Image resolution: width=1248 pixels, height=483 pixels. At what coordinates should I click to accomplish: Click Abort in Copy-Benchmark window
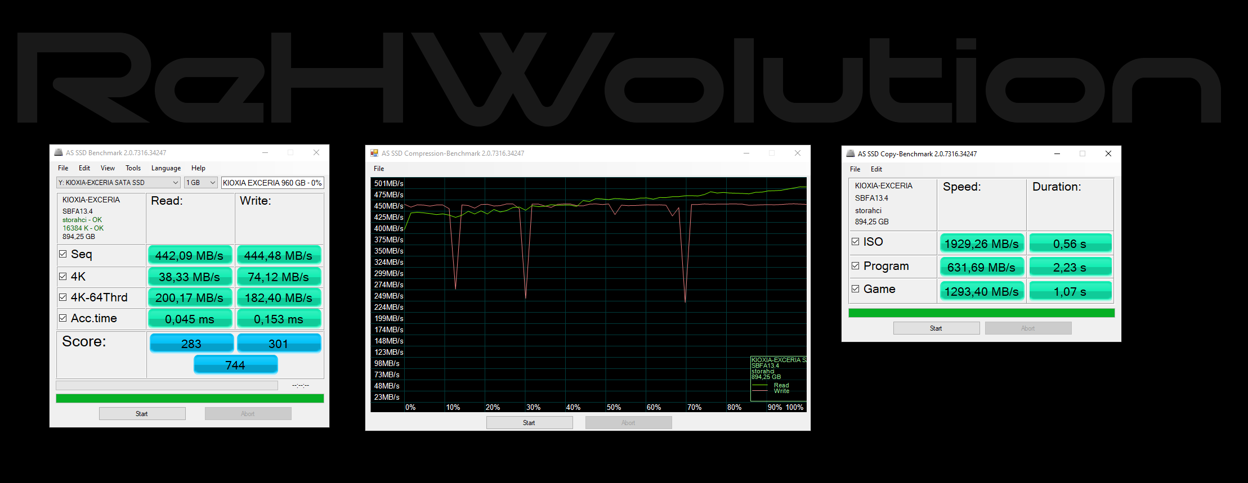(1028, 328)
